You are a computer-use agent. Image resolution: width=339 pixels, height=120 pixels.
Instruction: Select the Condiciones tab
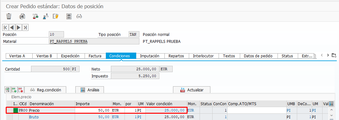(x=121, y=56)
